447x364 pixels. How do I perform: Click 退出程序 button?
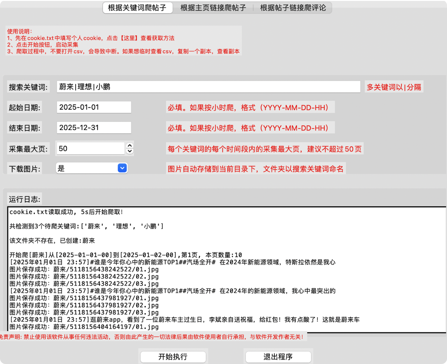[278, 357]
